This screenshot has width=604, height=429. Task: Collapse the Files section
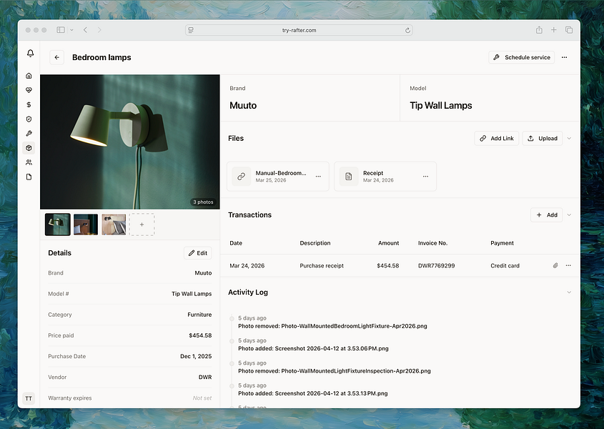pyautogui.click(x=569, y=139)
